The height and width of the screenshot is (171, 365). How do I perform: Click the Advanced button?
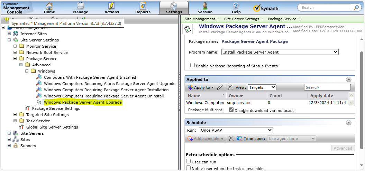343,148
